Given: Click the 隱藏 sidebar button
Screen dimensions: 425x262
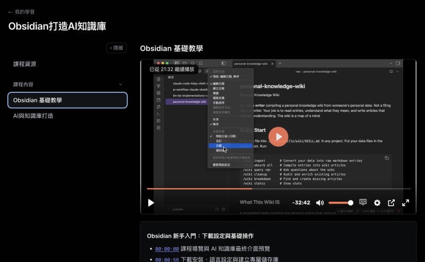Looking at the screenshot, I should 116,48.
